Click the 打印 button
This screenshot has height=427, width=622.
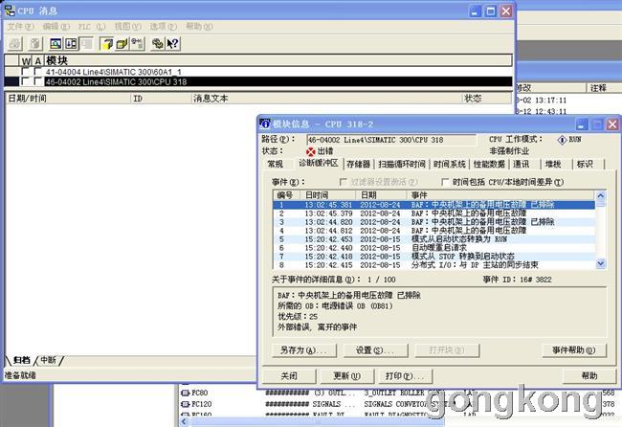click(405, 376)
